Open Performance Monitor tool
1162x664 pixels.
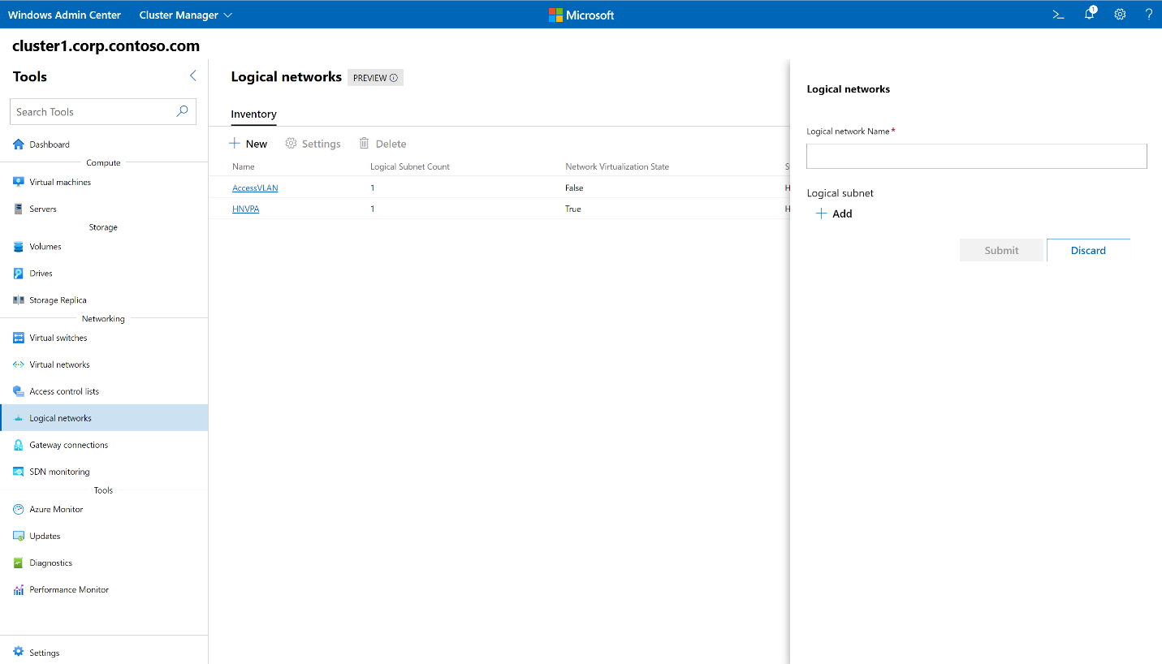click(104, 589)
